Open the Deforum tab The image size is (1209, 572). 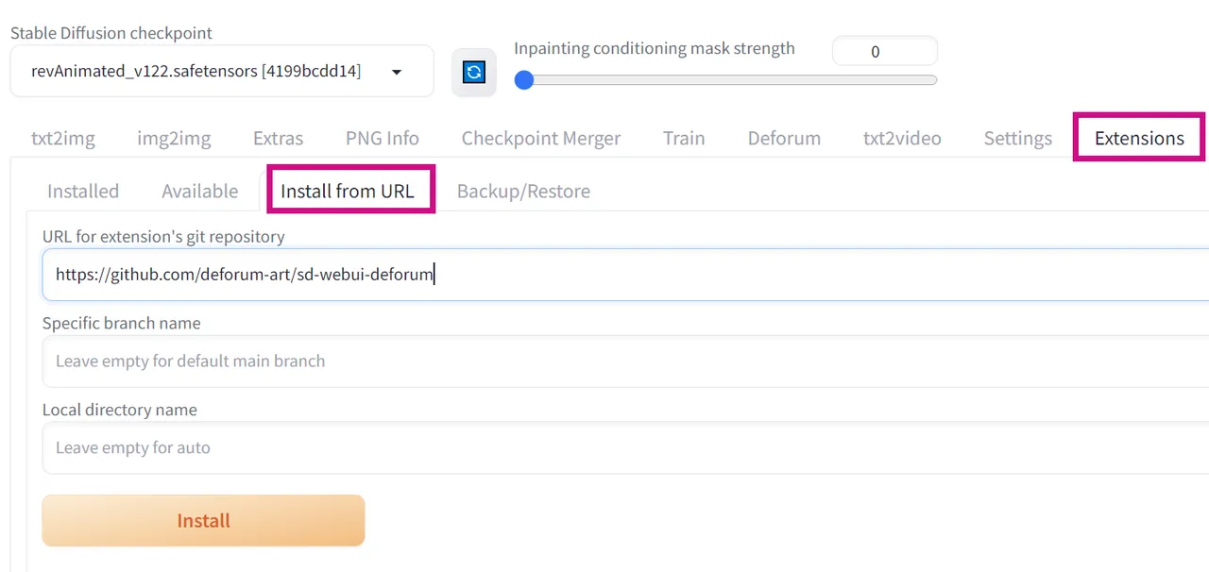click(x=784, y=138)
